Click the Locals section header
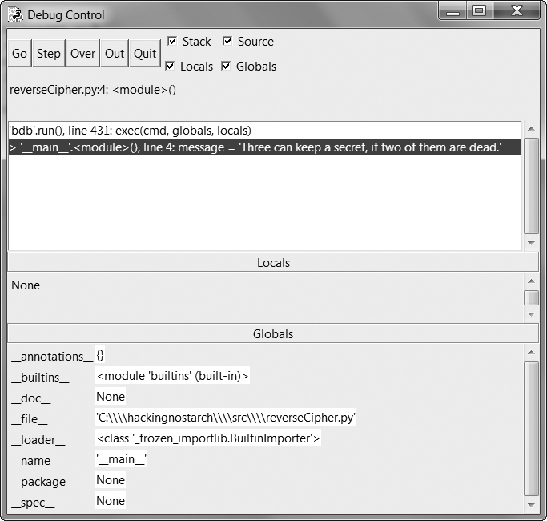The height and width of the screenshot is (521, 547). [x=273, y=263]
